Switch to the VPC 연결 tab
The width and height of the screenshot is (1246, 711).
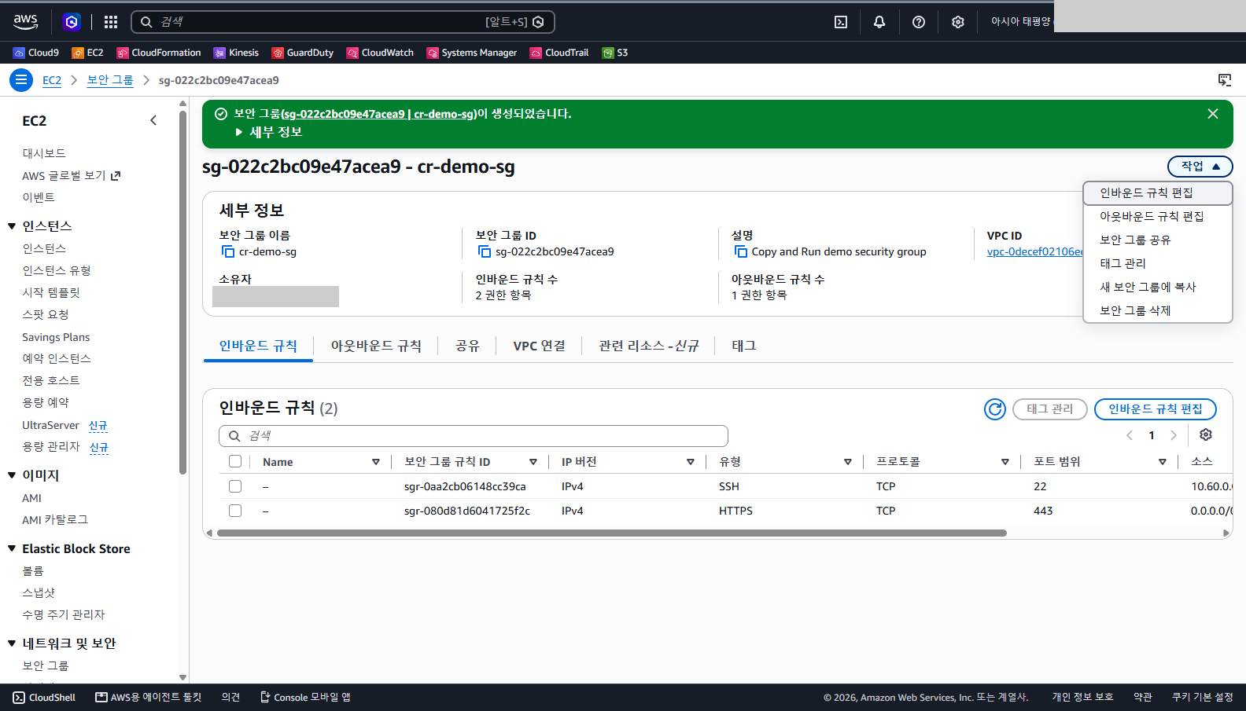(539, 346)
